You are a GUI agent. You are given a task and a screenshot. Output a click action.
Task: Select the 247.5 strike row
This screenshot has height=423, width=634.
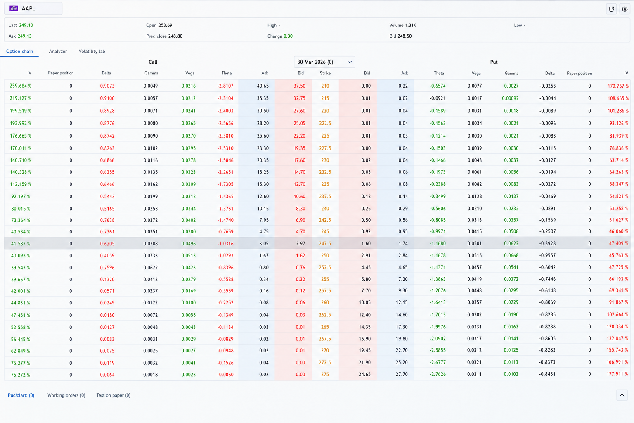pyautogui.click(x=317, y=244)
